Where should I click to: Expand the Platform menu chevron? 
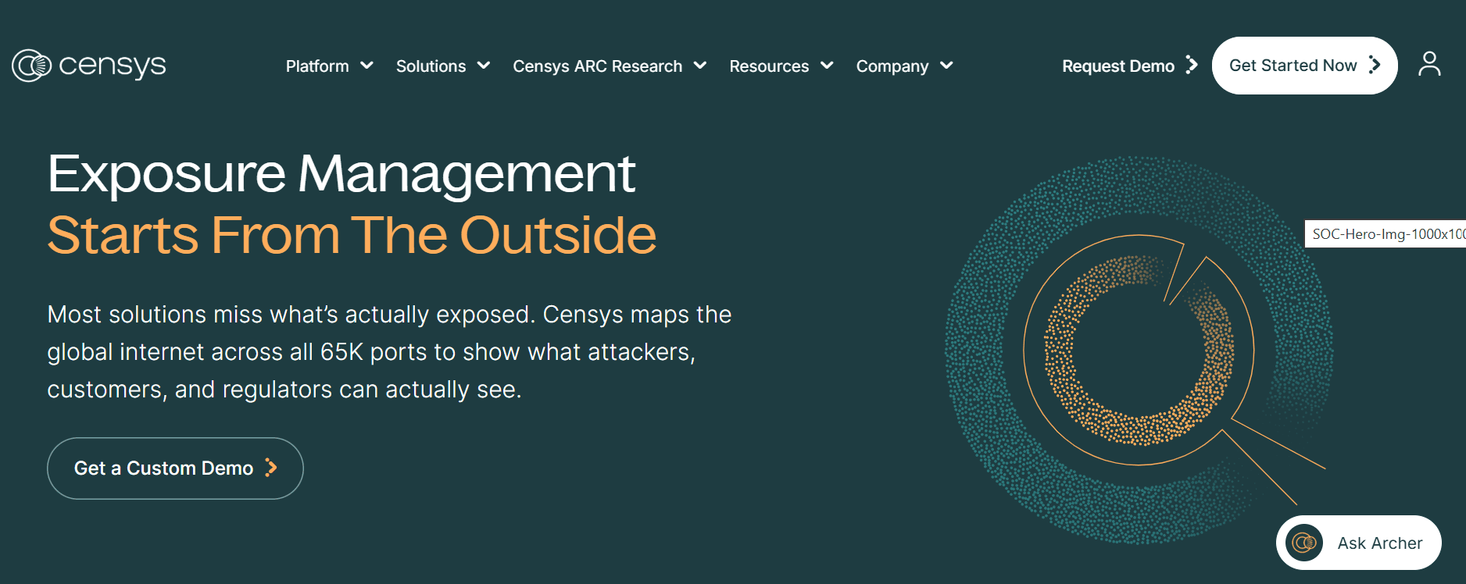(x=366, y=66)
